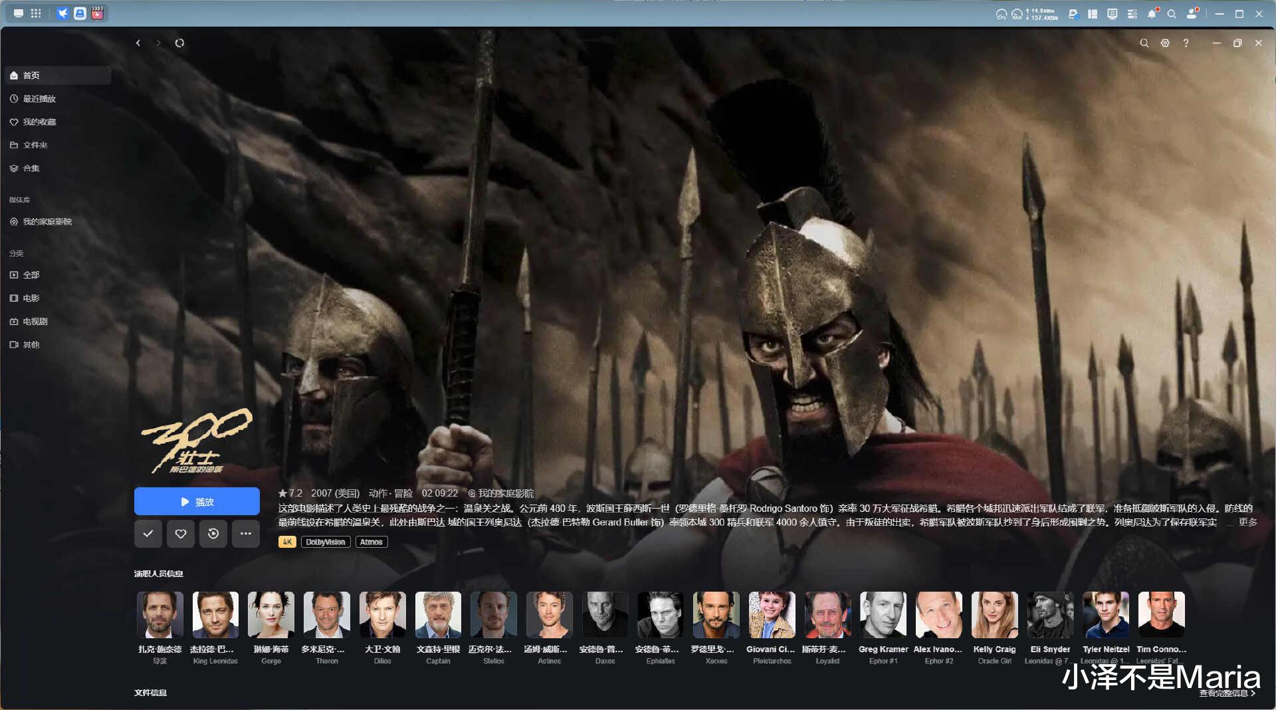Show the 电影 category
Viewport: 1276px width, 710px height.
[x=58, y=298]
